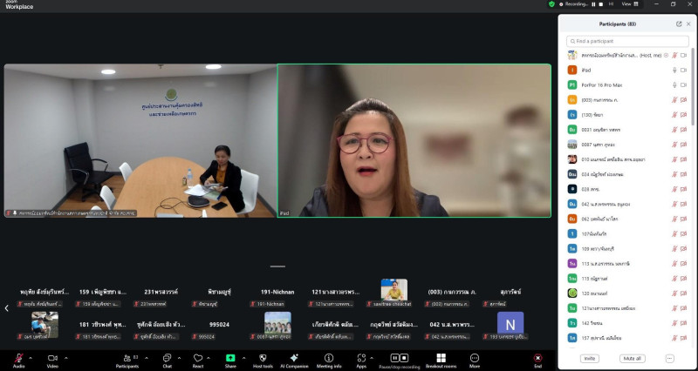Select participant row starting with 157
The image size is (698, 371).
[x=627, y=338]
